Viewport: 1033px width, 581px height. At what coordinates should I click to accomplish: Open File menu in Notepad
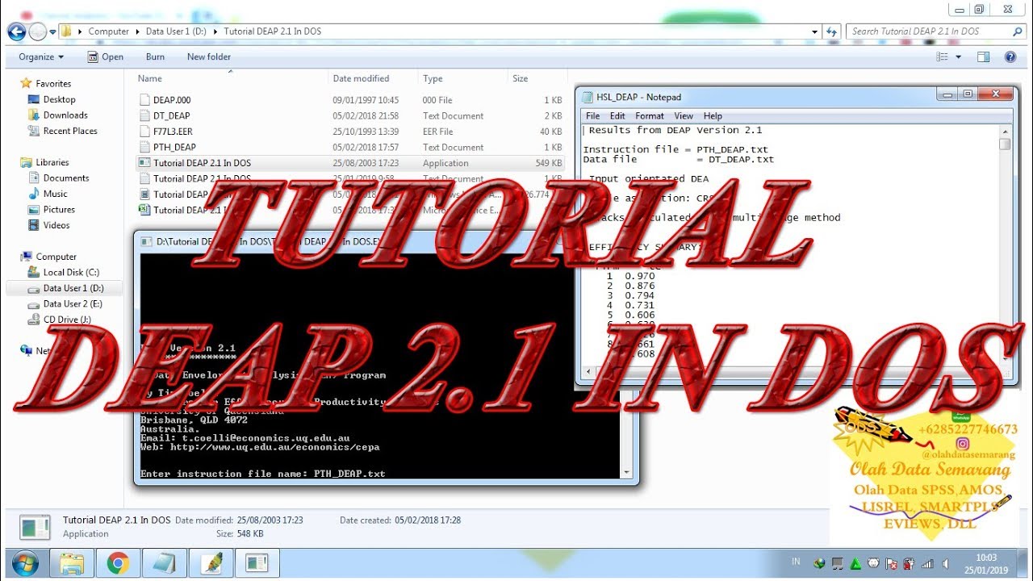tap(593, 115)
